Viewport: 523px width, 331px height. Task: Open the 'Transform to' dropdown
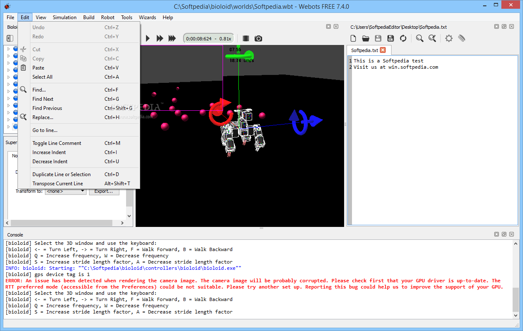point(66,191)
